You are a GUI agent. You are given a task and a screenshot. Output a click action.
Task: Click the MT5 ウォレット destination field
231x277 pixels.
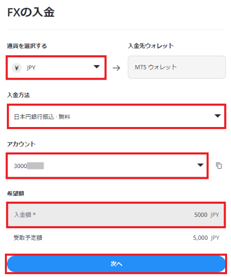177,67
